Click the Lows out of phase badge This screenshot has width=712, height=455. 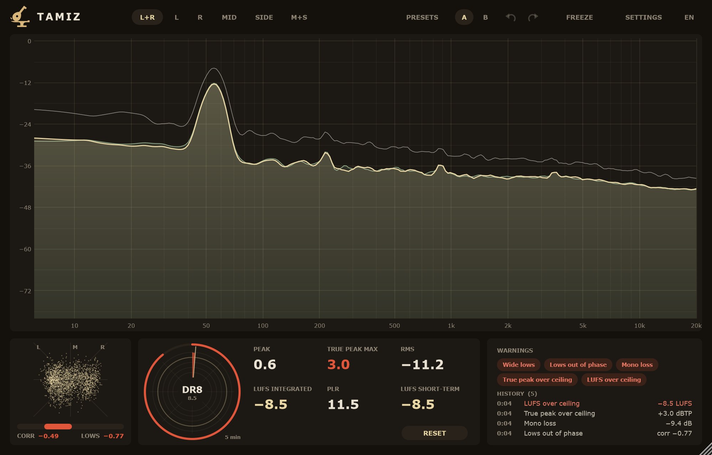[578, 365]
